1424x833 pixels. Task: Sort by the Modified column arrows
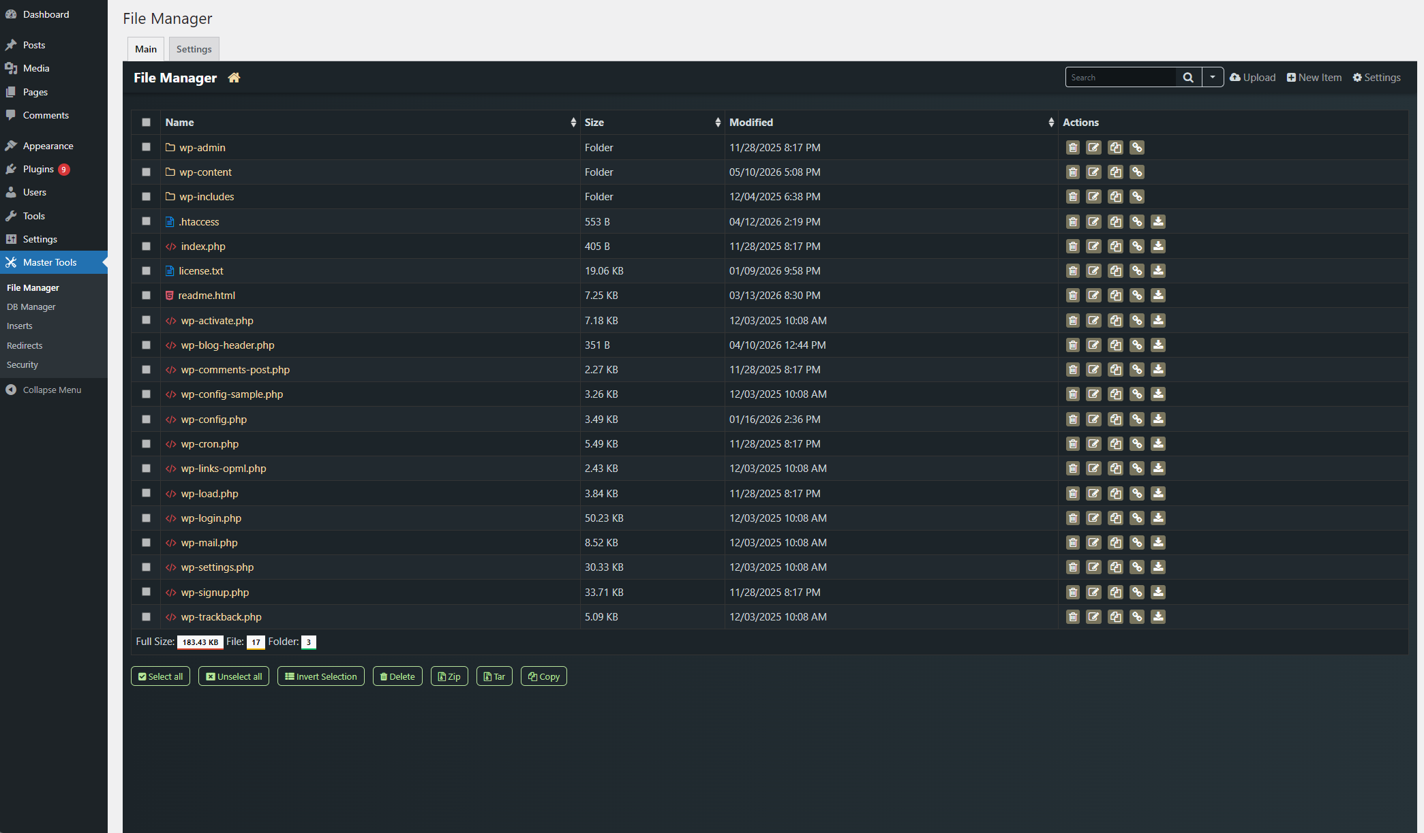pyautogui.click(x=1051, y=123)
